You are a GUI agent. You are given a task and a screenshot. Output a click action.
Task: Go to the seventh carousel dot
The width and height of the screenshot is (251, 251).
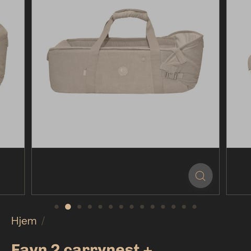click(x=121, y=207)
